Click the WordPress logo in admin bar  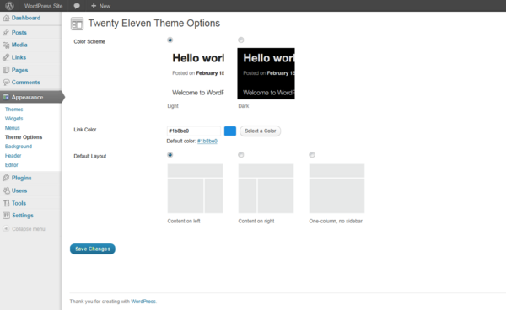9,6
